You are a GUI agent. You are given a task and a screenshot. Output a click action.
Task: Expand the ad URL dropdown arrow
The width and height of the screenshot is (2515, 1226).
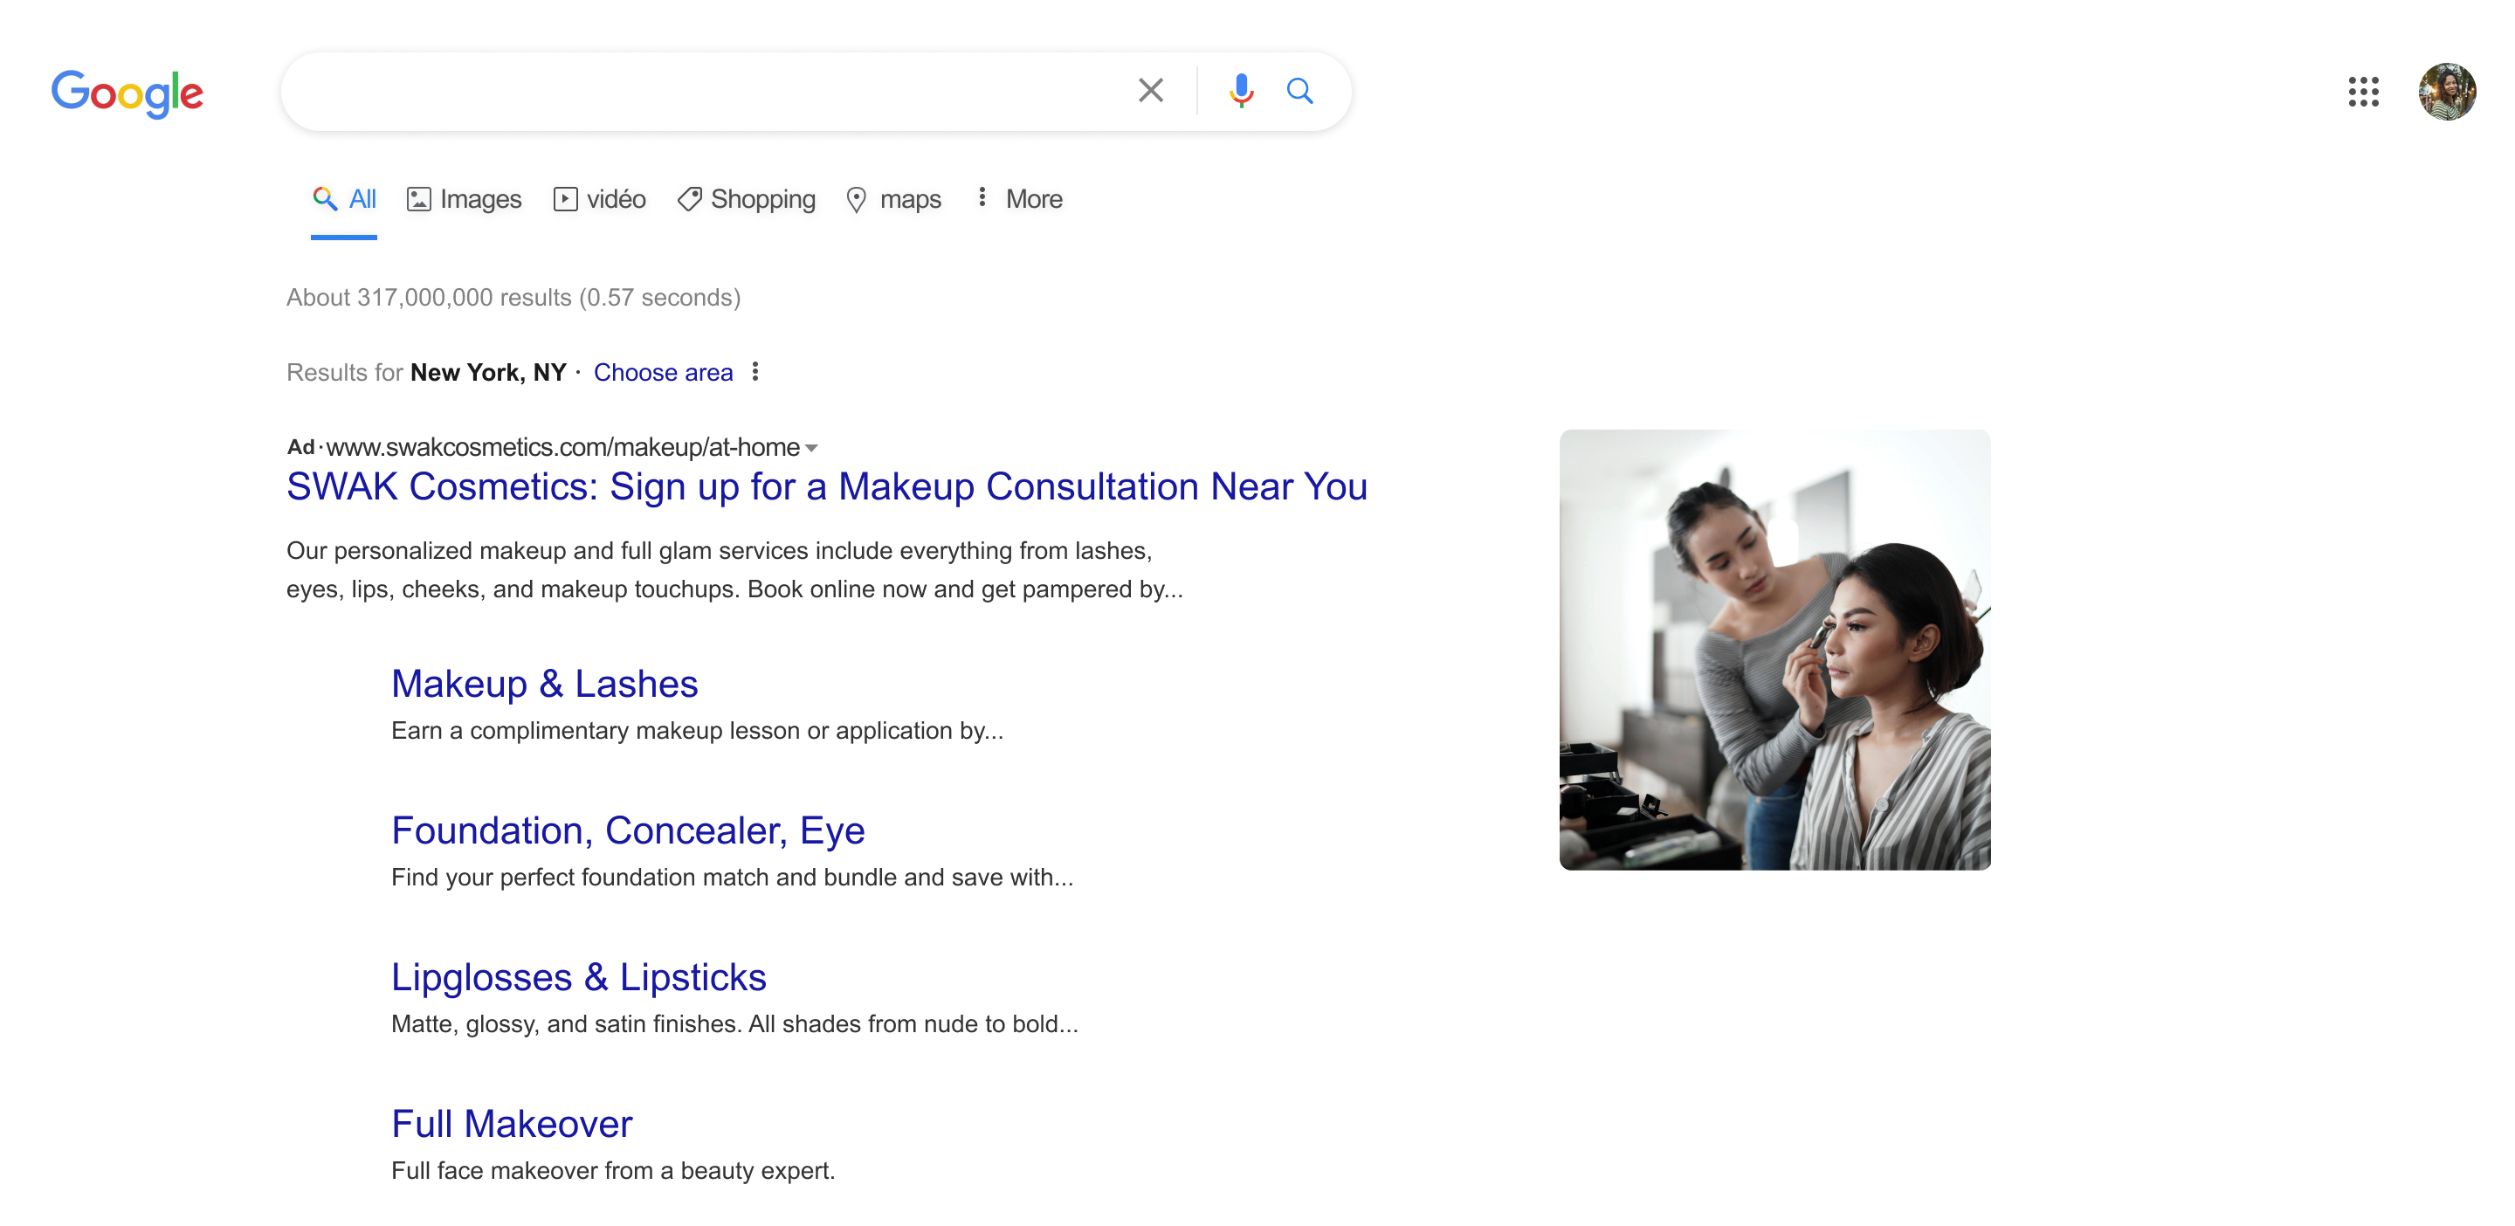[x=811, y=448]
